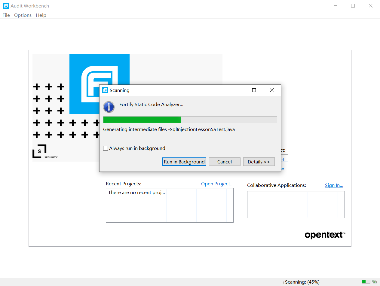Open background operations icon in status bar
The image size is (380, 286).
coord(374,282)
